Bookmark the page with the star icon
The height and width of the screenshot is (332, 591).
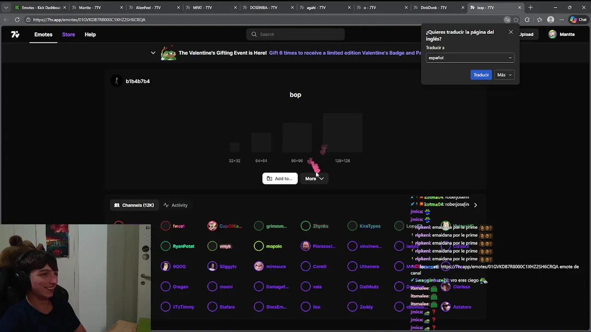tap(516, 19)
